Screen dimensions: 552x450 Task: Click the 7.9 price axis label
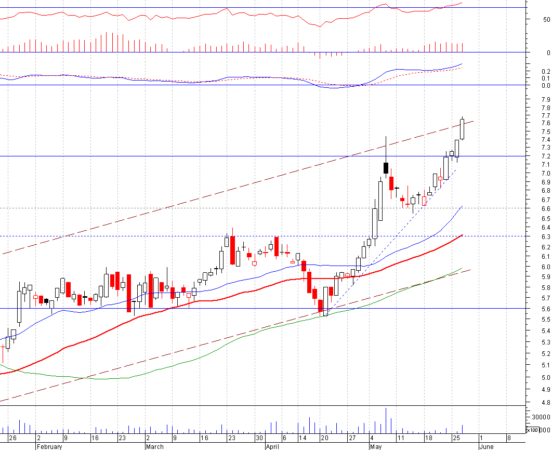tap(546, 99)
